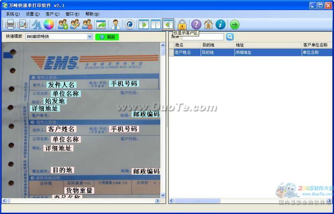This screenshot has width=334, height=214.
Task: Maximize the 万峰快递单打印软件 window
Action: (x=321, y=5)
